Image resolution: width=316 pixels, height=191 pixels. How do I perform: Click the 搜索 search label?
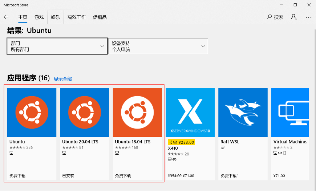pyautogui.click(x=279, y=17)
